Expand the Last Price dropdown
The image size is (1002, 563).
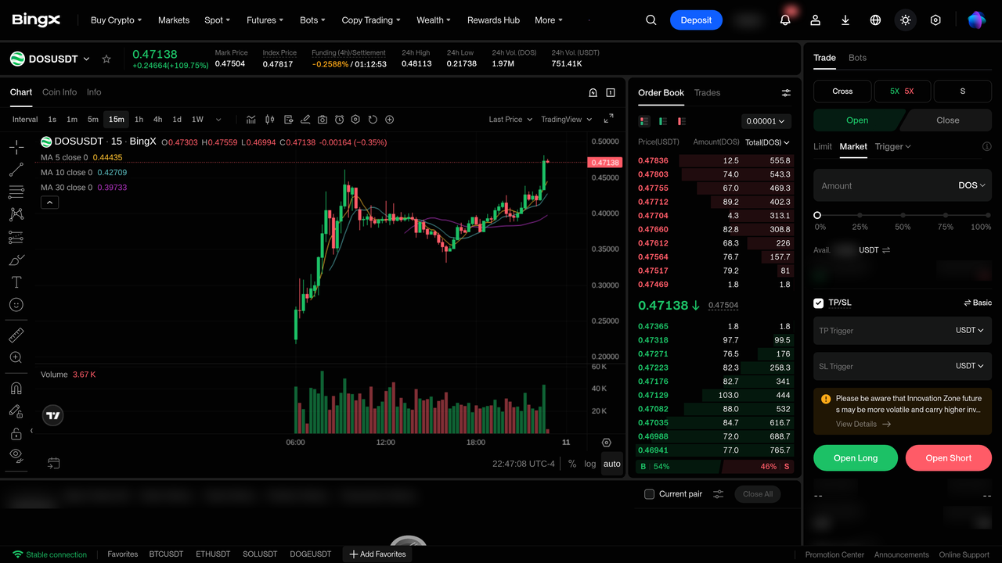(x=510, y=120)
